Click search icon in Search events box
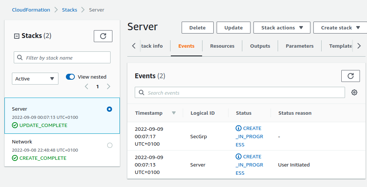The image size is (367, 187). point(141,92)
